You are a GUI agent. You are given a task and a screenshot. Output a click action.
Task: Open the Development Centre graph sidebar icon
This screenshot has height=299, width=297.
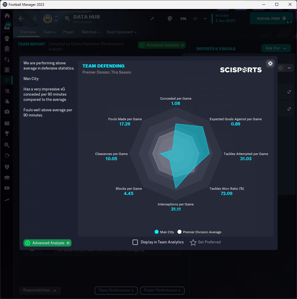pos(7,200)
